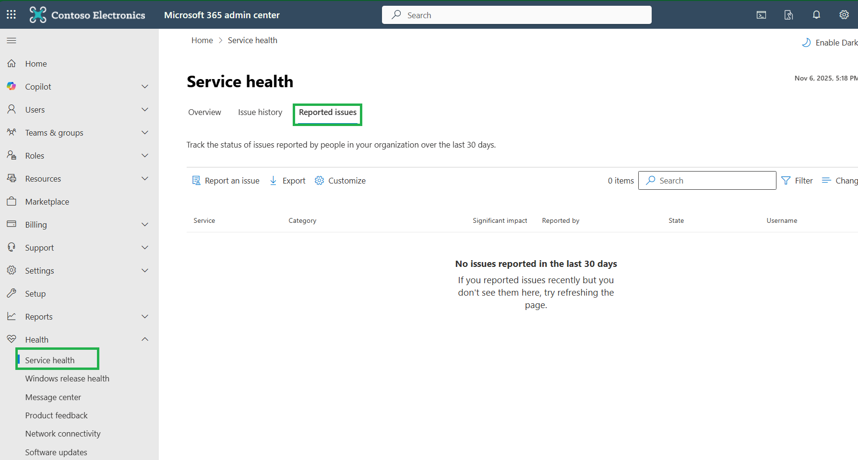Expand the Billing menu chevron

click(x=145, y=224)
